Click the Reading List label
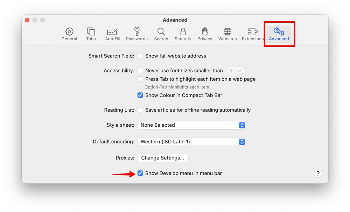 (x=119, y=110)
